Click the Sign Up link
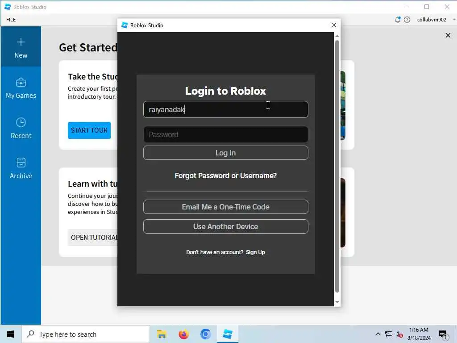 click(255, 252)
